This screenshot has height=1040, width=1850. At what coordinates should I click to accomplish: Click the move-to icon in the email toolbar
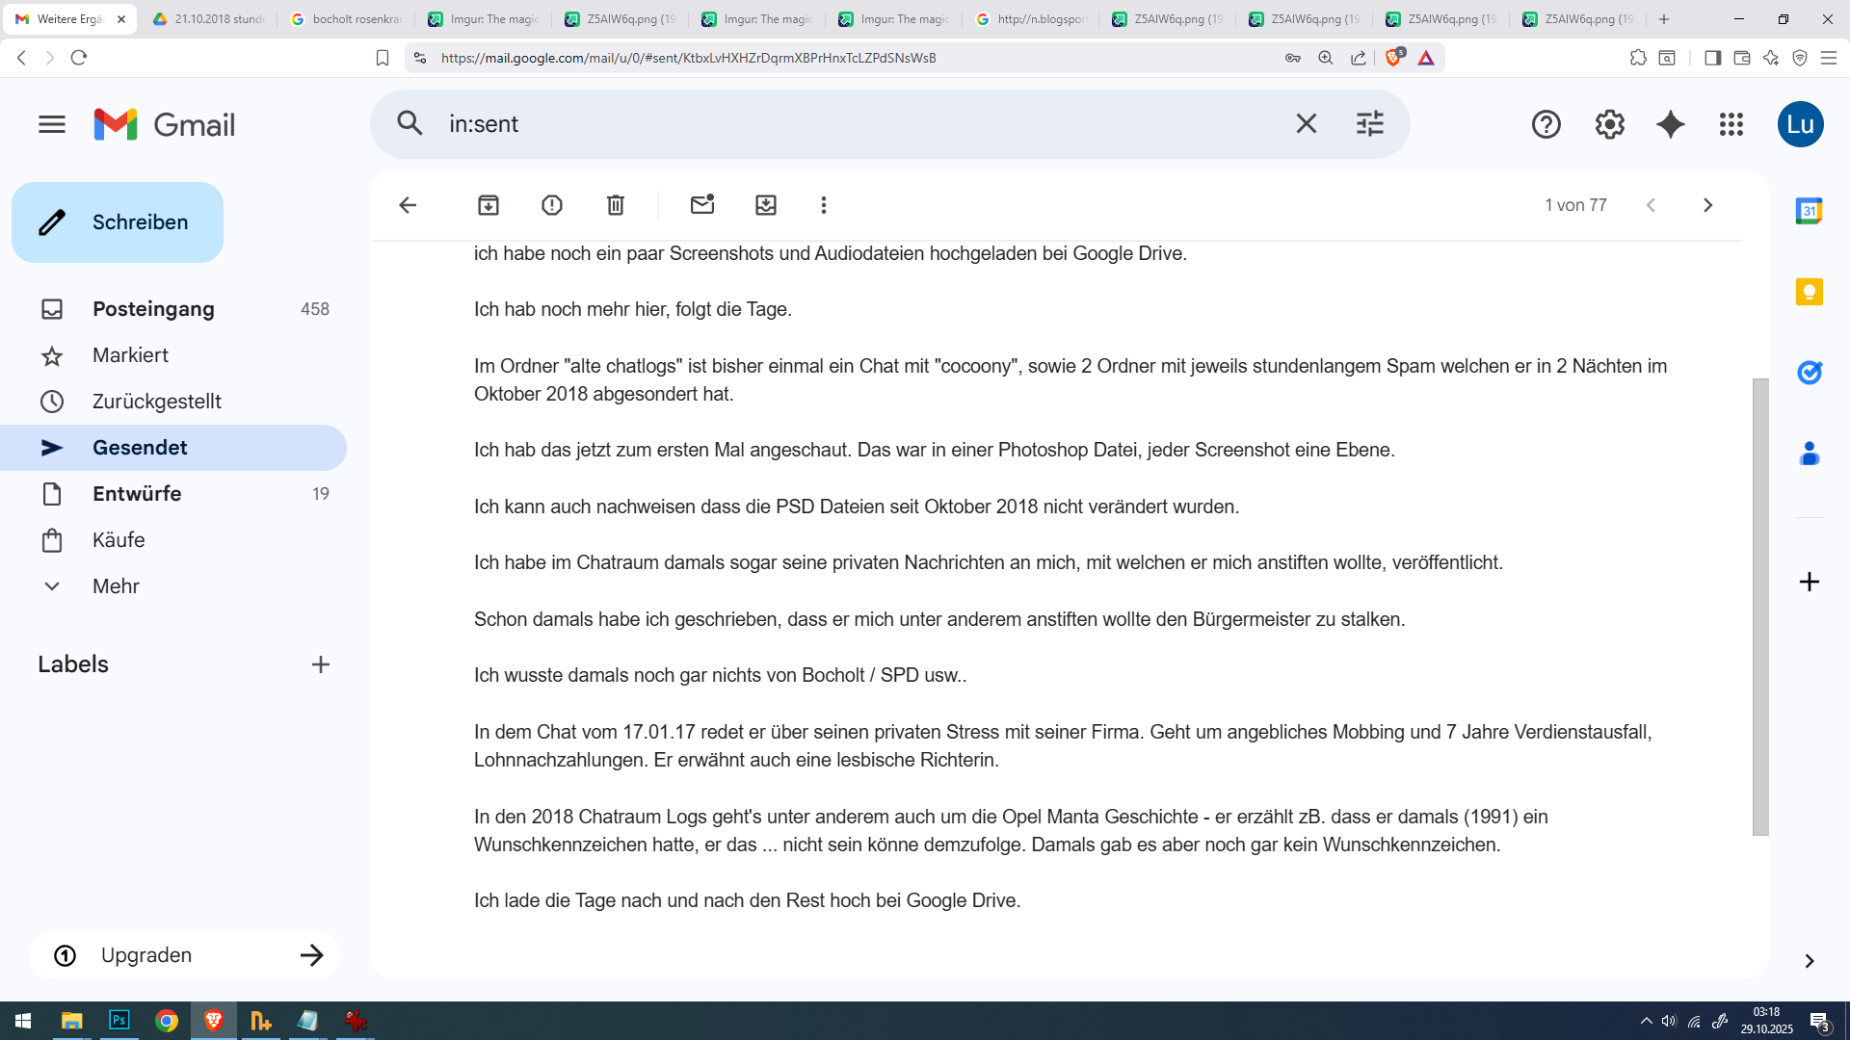(766, 205)
